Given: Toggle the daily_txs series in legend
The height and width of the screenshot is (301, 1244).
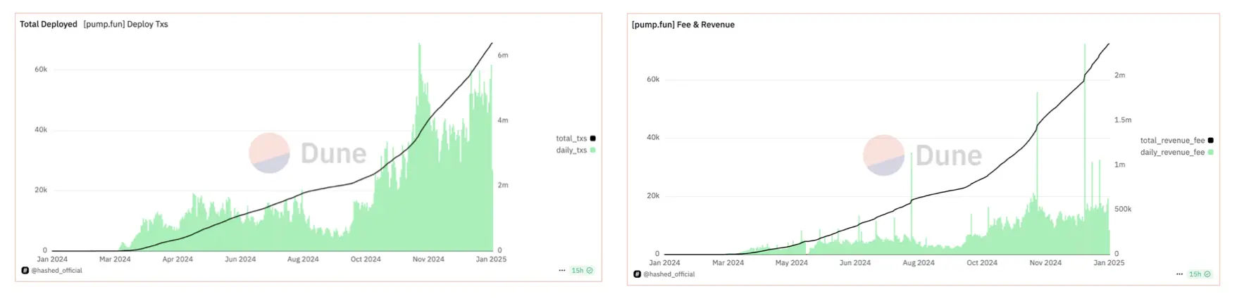Looking at the screenshot, I should 571,150.
